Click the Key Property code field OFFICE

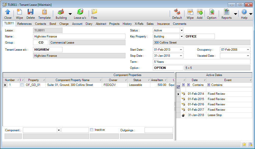(200, 36)
